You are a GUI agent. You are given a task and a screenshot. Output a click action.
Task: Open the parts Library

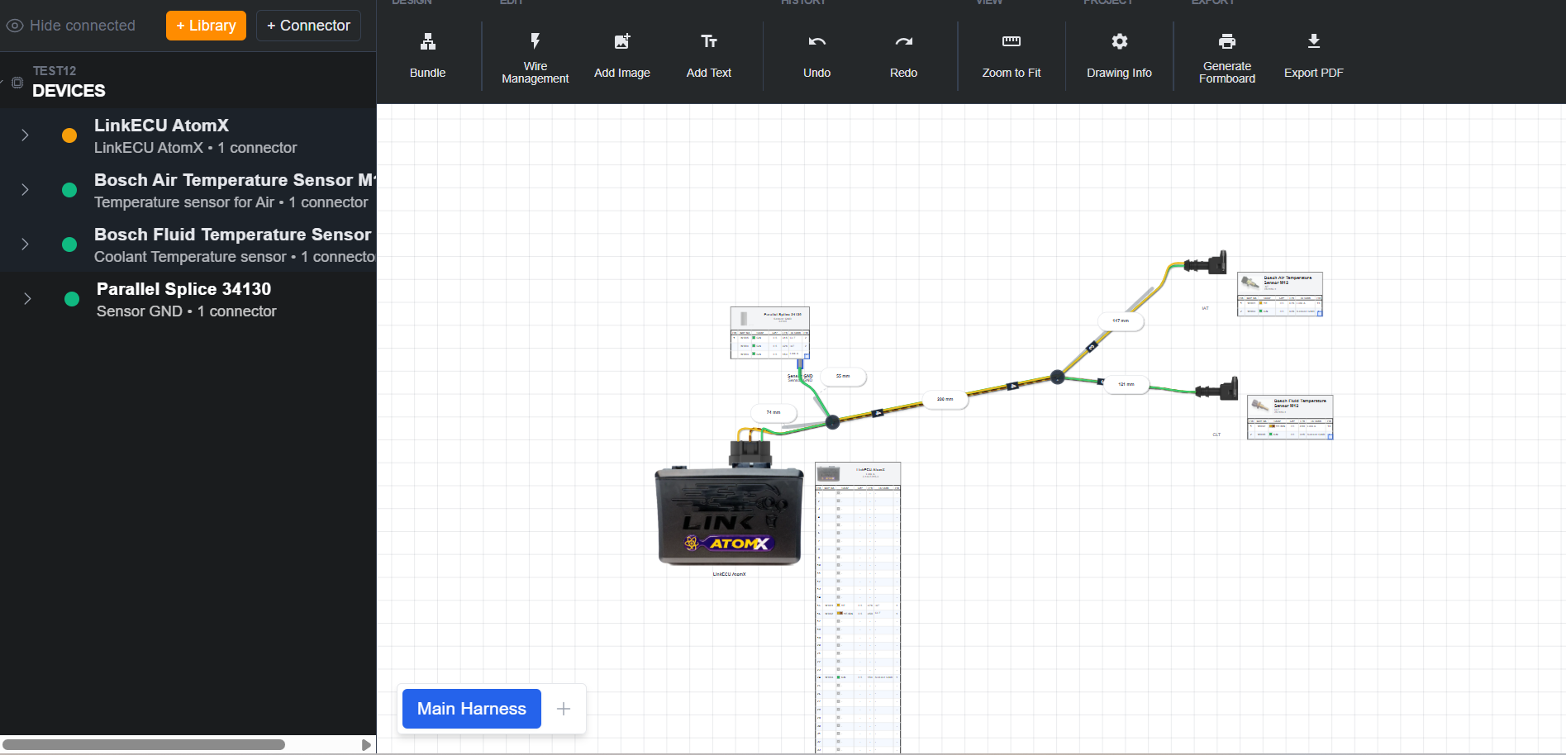click(206, 26)
